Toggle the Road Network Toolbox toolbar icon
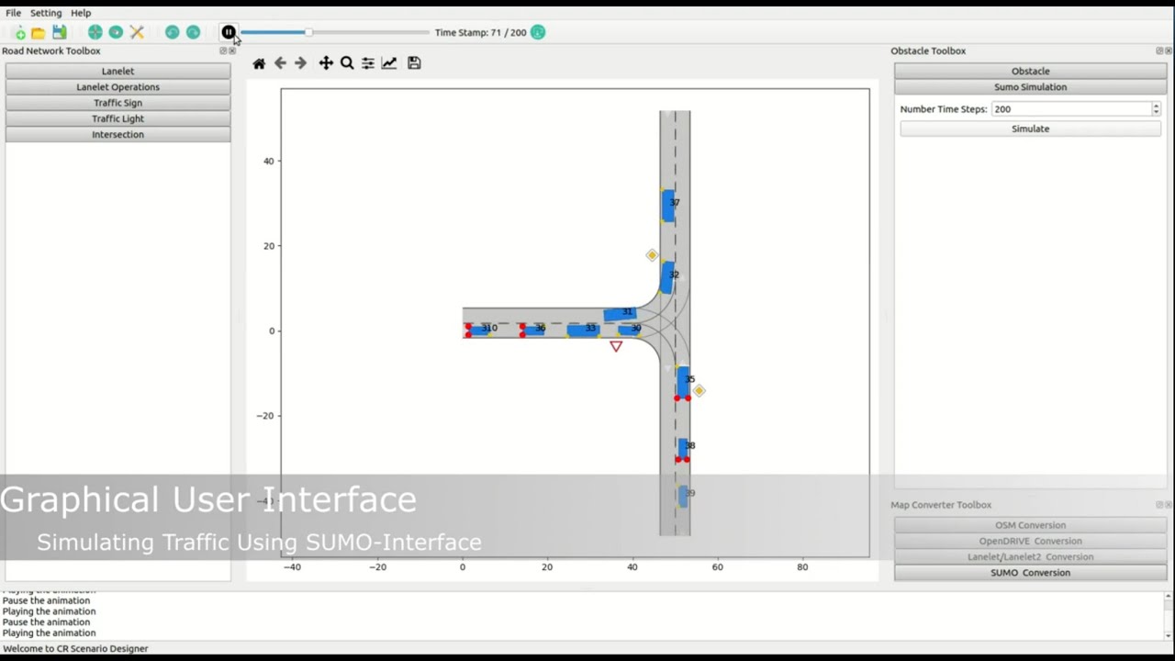This screenshot has height=661, width=1175. click(95, 32)
